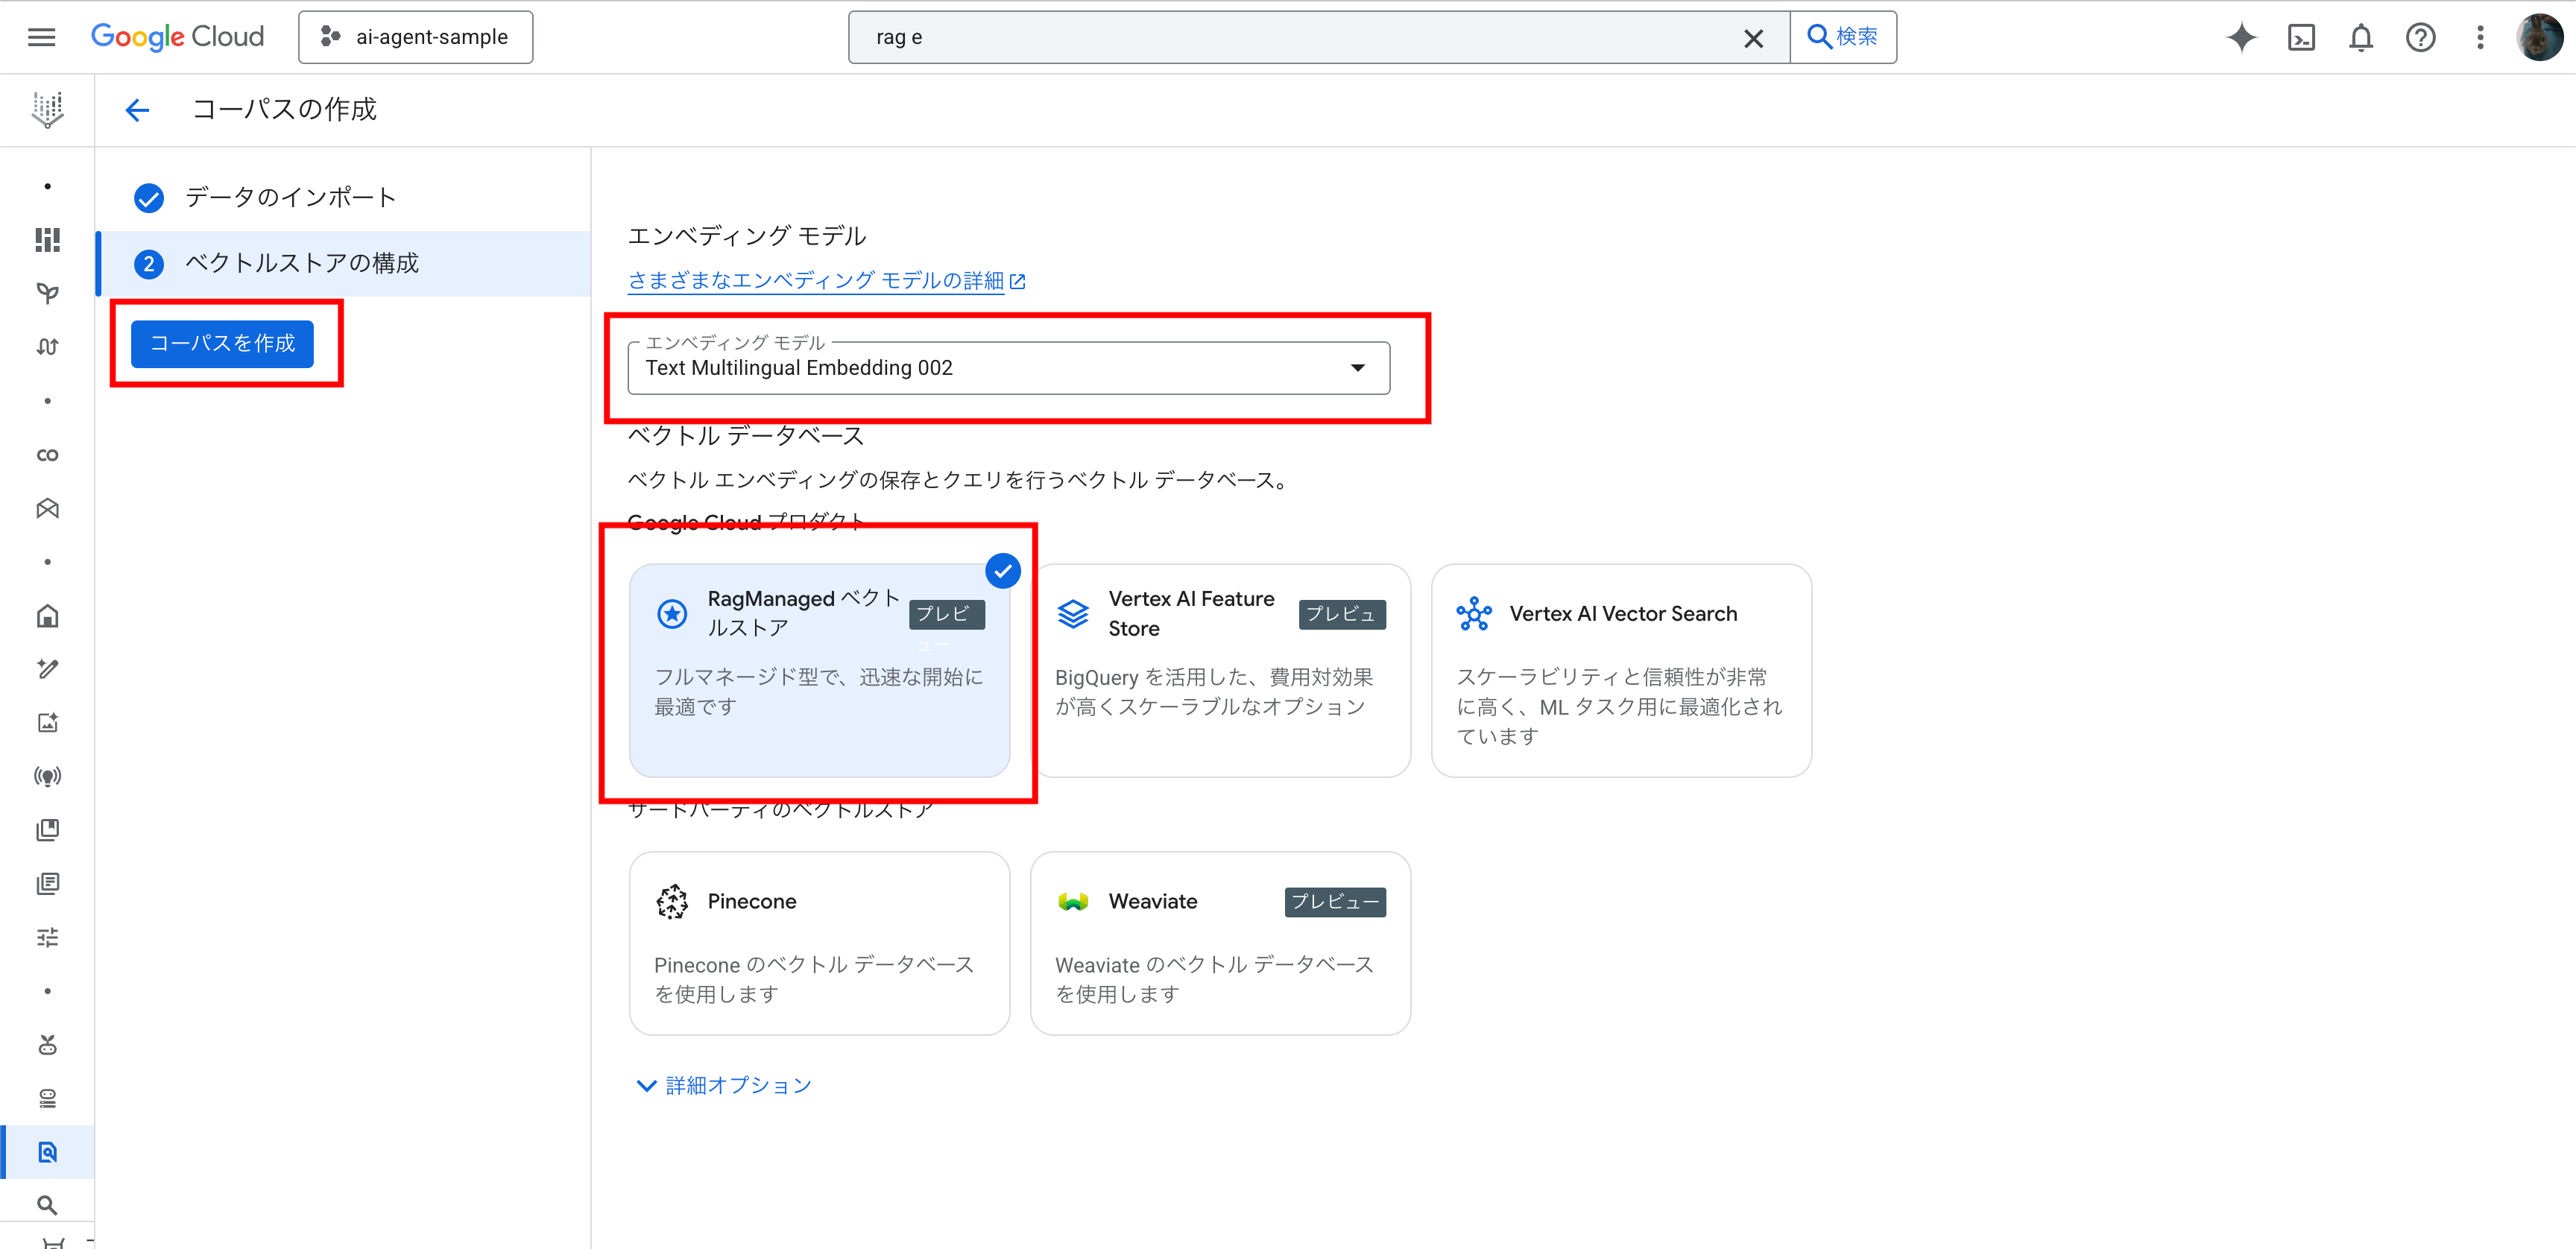Select the Vertex AI Vector Search card
Image resolution: width=2576 pixels, height=1249 pixels.
pyautogui.click(x=1621, y=670)
